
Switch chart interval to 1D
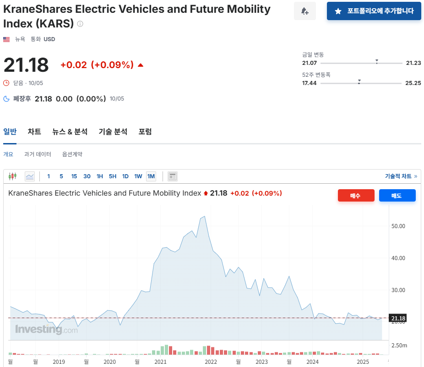coord(125,176)
